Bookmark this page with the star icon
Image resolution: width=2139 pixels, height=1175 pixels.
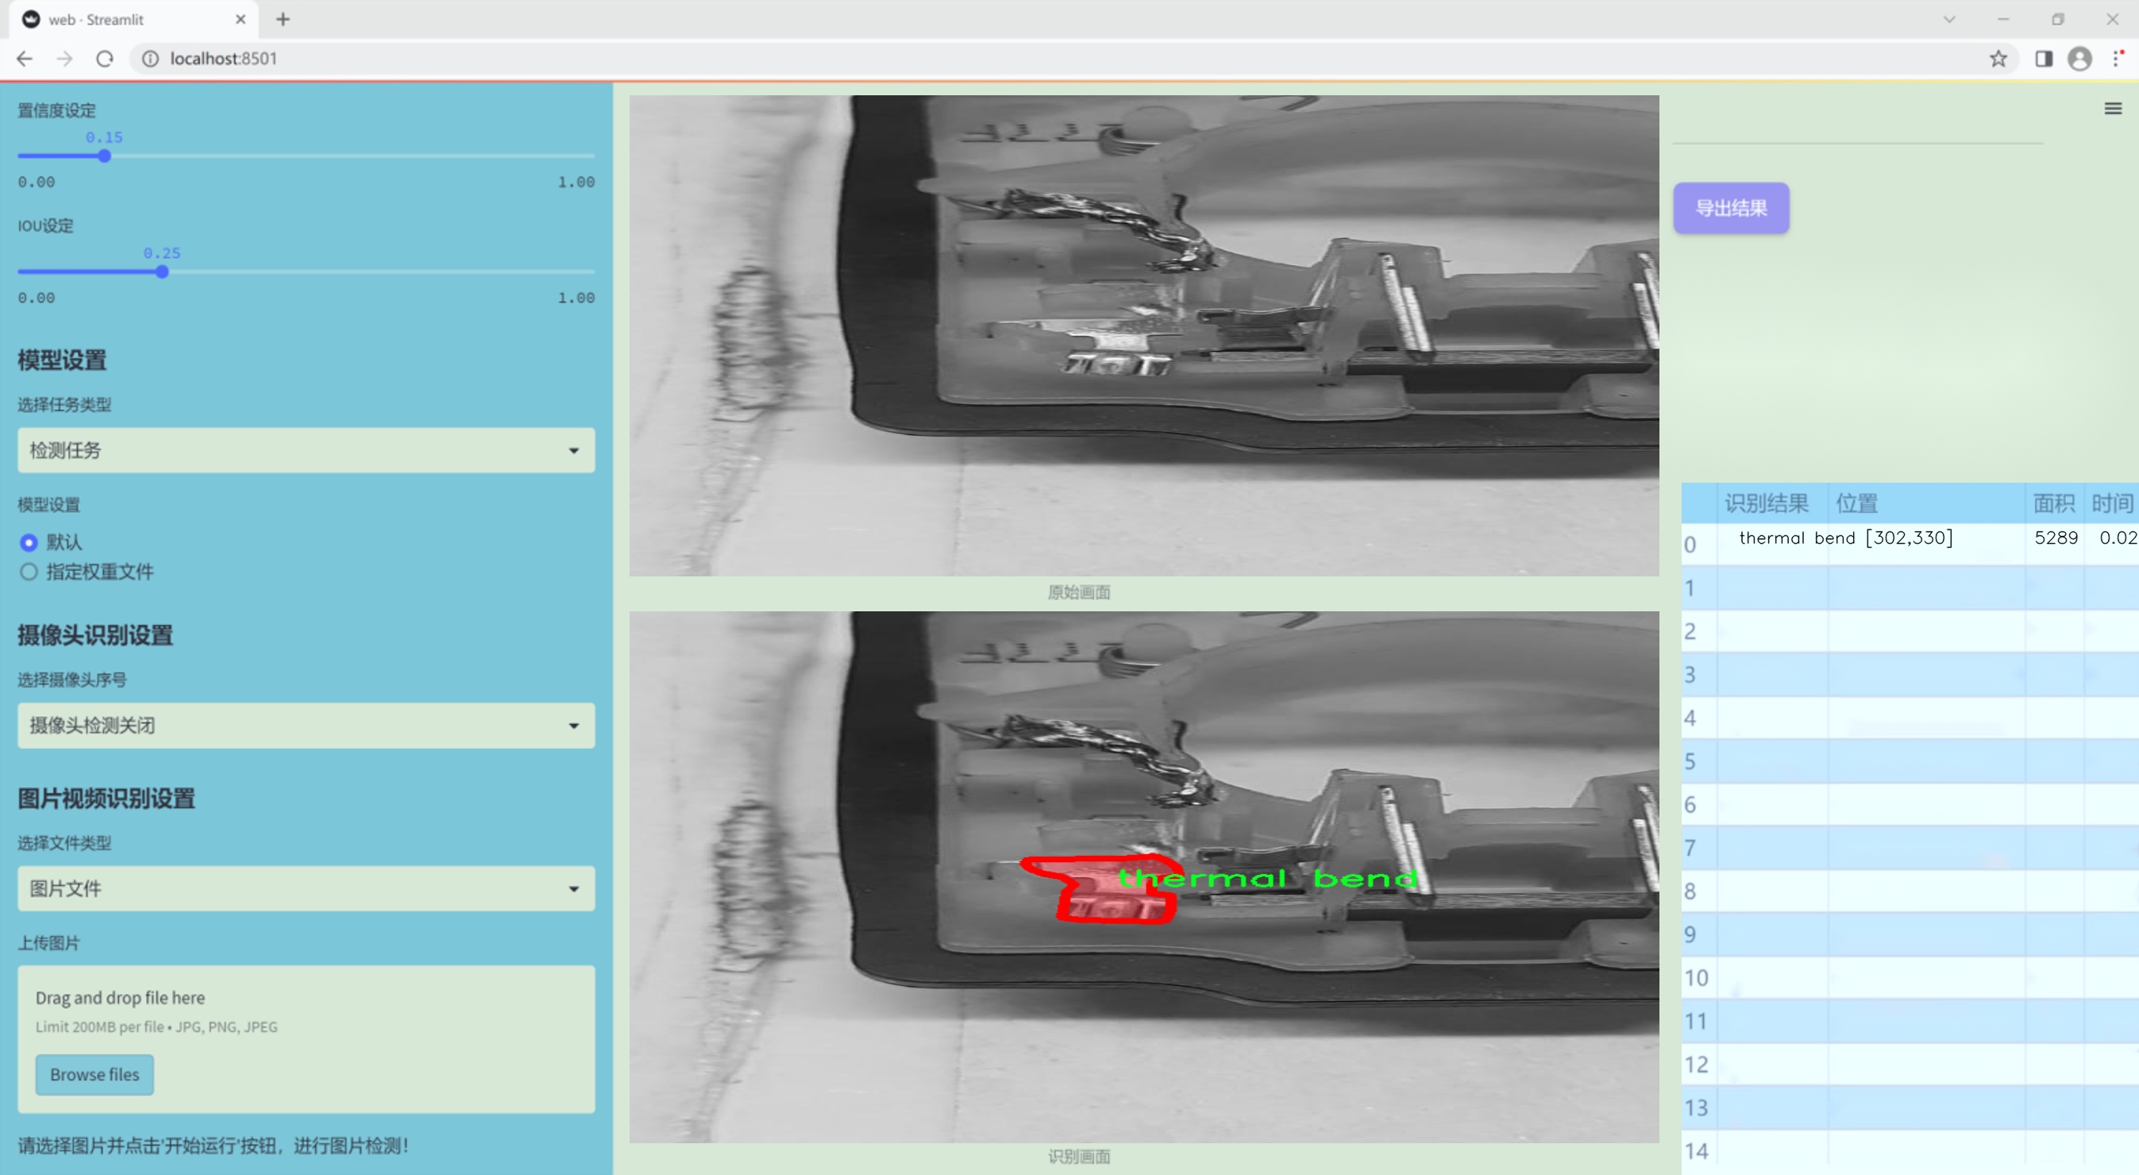(1998, 59)
